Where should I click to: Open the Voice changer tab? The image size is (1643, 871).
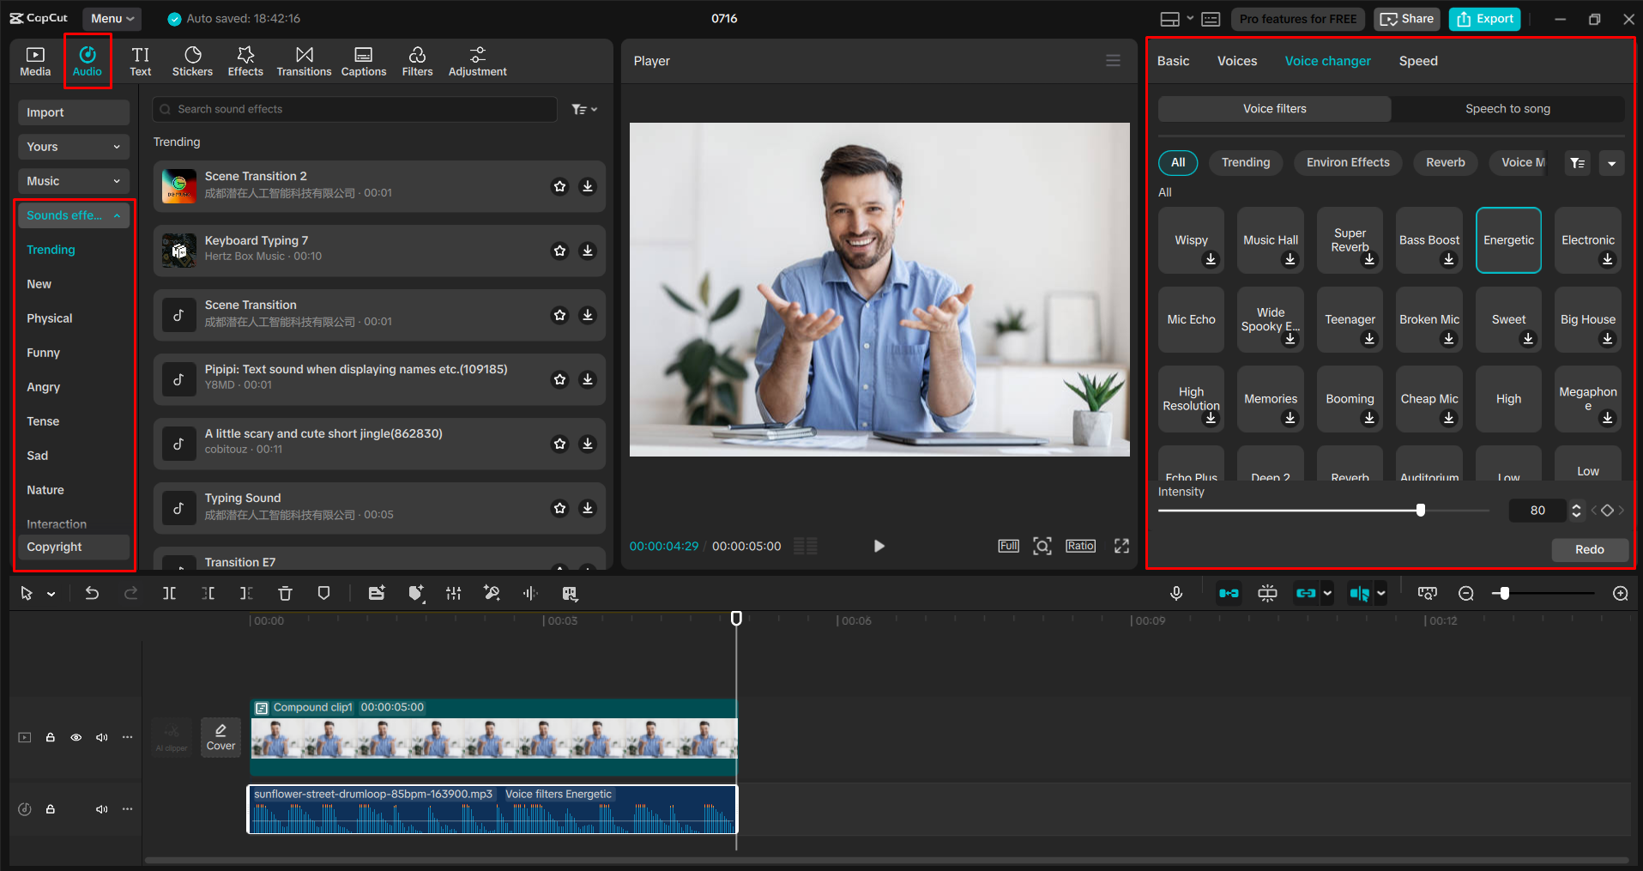1327,60
